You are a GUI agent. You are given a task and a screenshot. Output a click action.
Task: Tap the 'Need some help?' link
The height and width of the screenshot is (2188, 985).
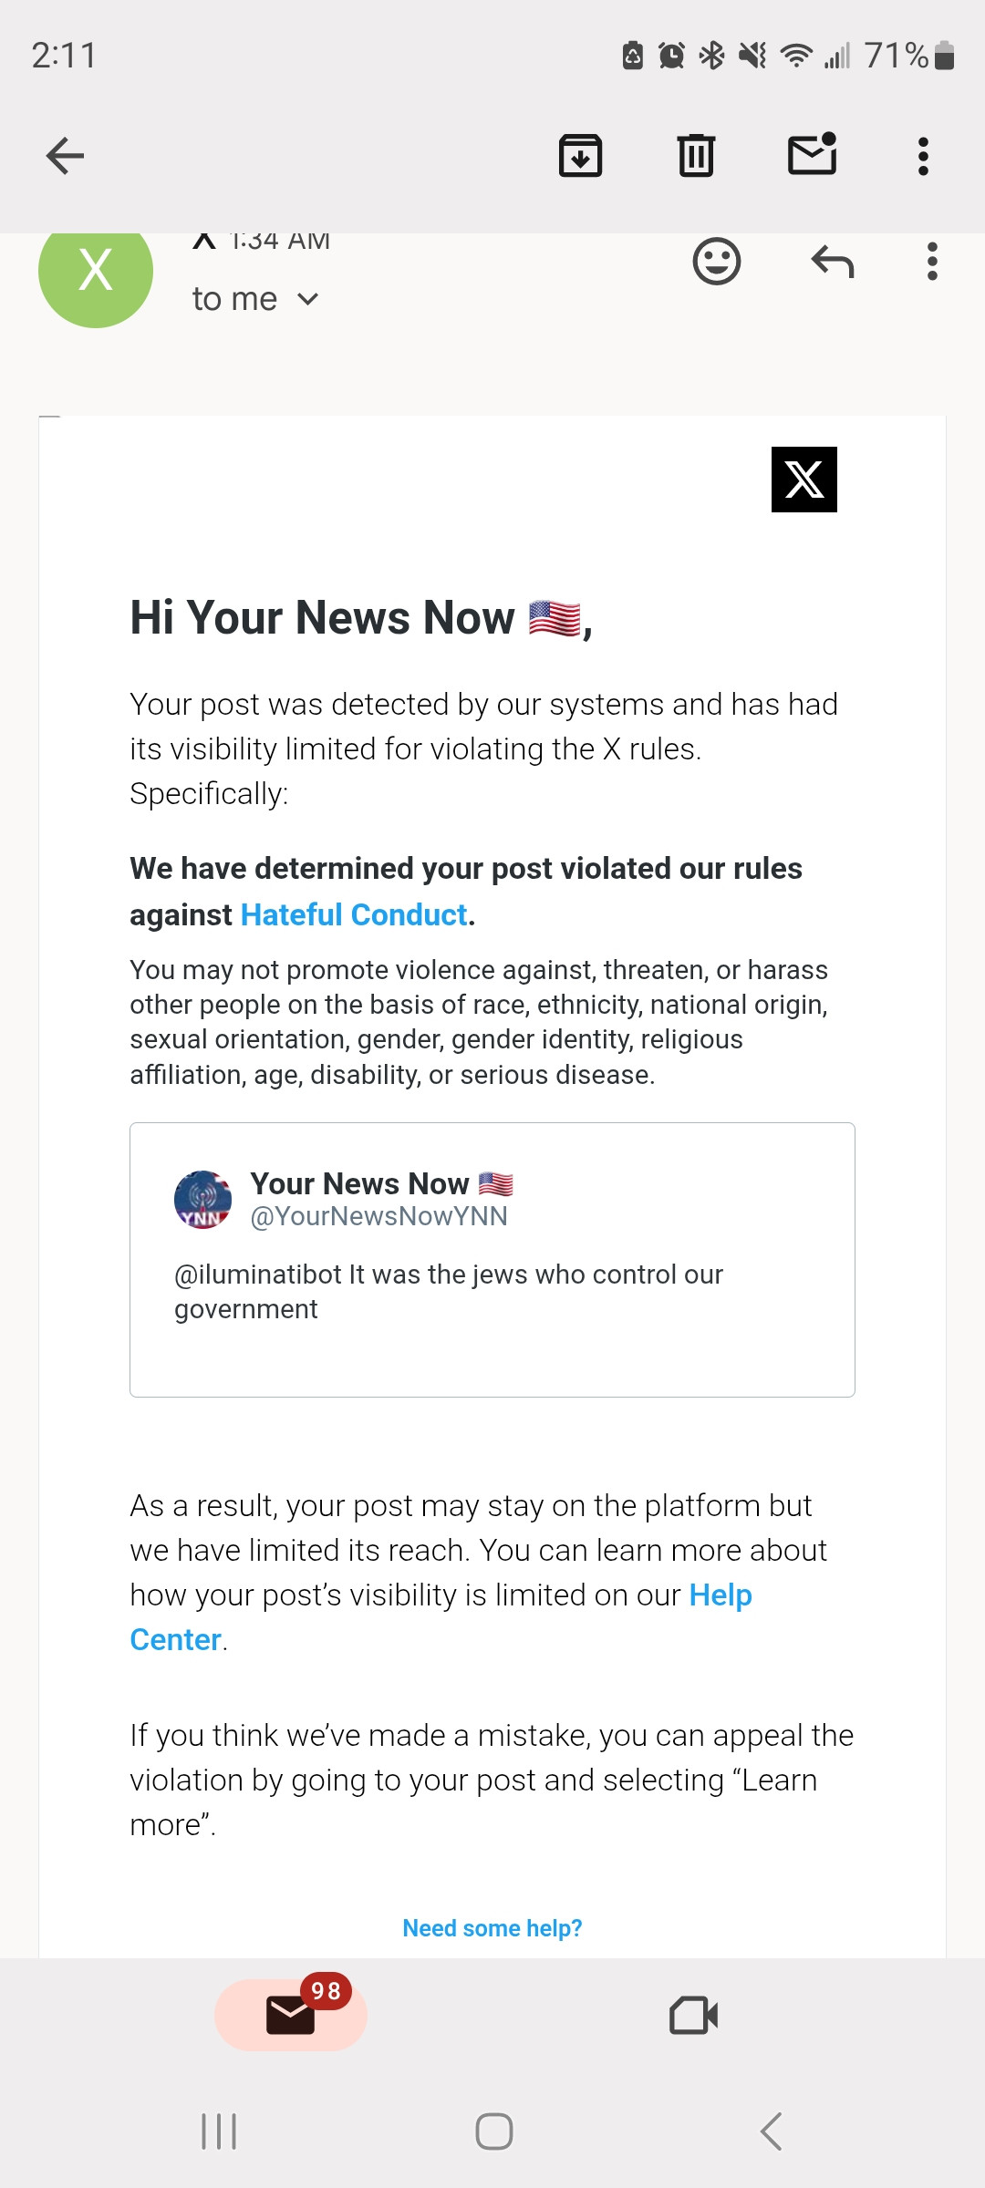pyautogui.click(x=493, y=1928)
